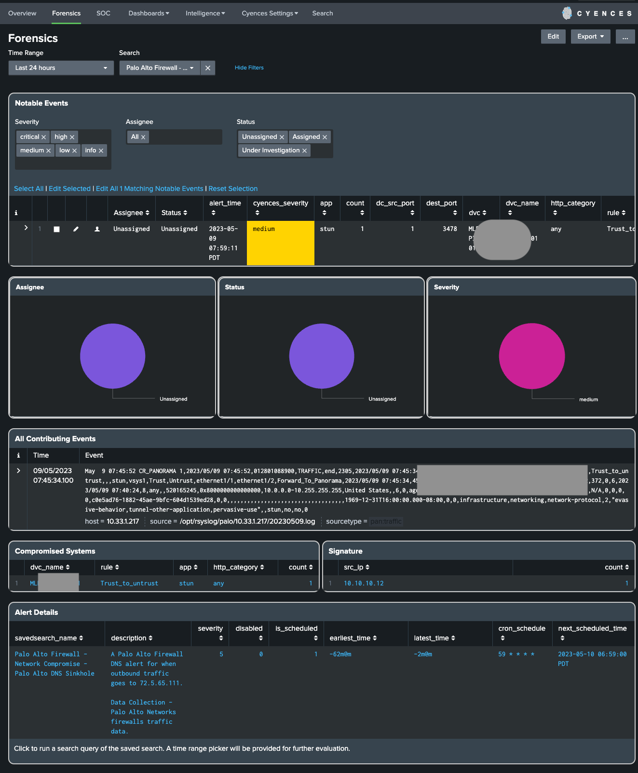Viewport: 638px width, 773px height.
Task: Expand the notable event row details
Action: coord(26,228)
